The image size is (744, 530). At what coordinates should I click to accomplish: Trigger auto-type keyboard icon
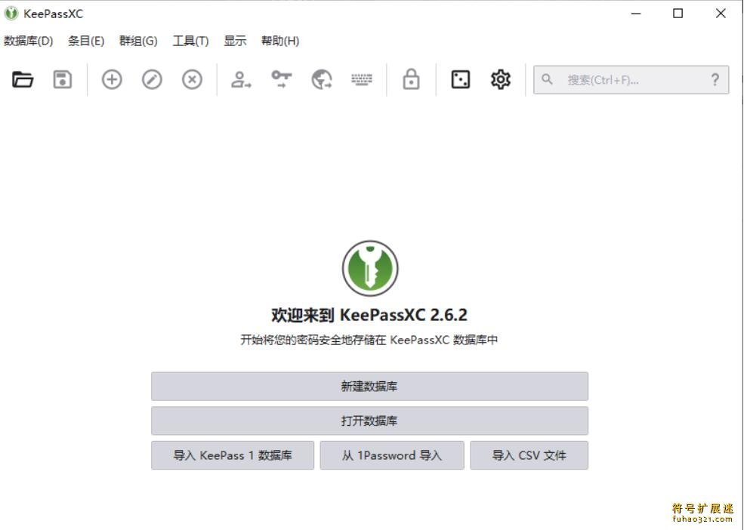tap(362, 80)
